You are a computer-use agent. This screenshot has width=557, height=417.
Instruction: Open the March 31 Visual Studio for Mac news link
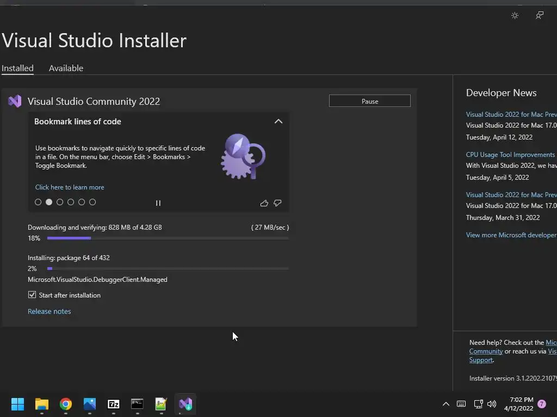(x=511, y=195)
